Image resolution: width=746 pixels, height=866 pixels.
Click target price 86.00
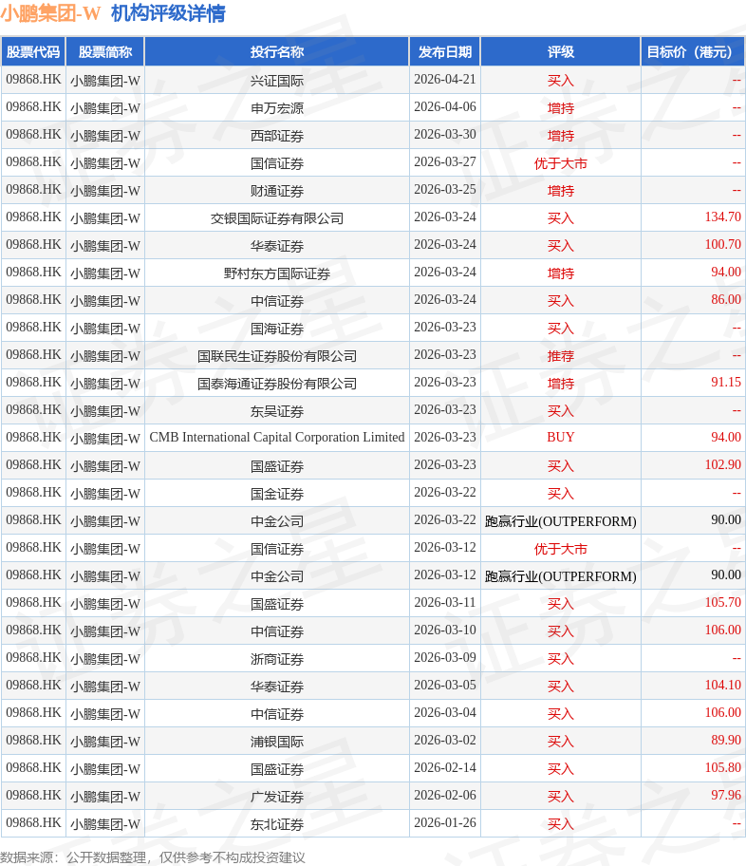726,300
